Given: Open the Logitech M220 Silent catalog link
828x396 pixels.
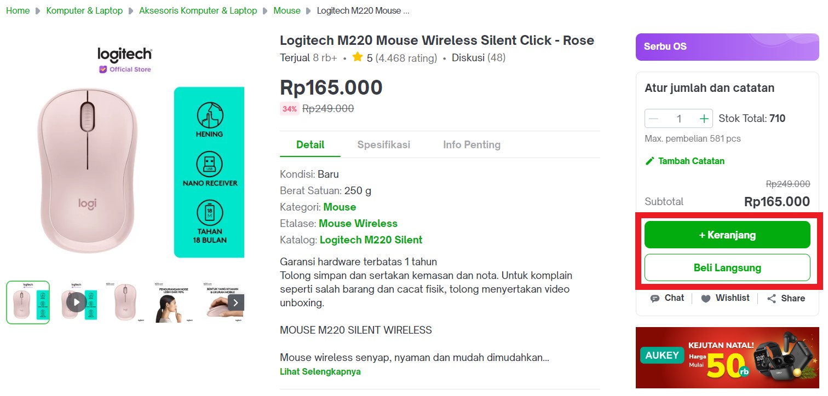Looking at the screenshot, I should pyautogui.click(x=370, y=240).
